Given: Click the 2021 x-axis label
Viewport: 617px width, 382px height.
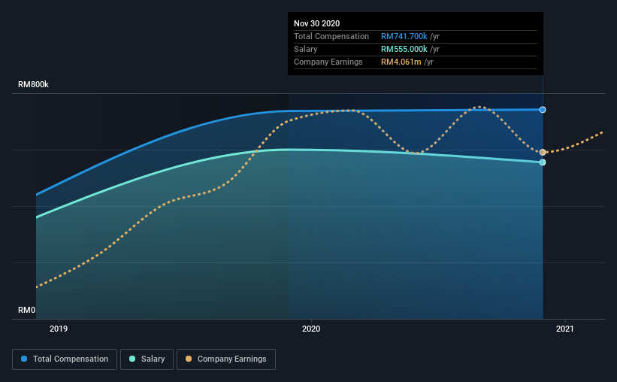Looking at the screenshot, I should coord(564,329).
